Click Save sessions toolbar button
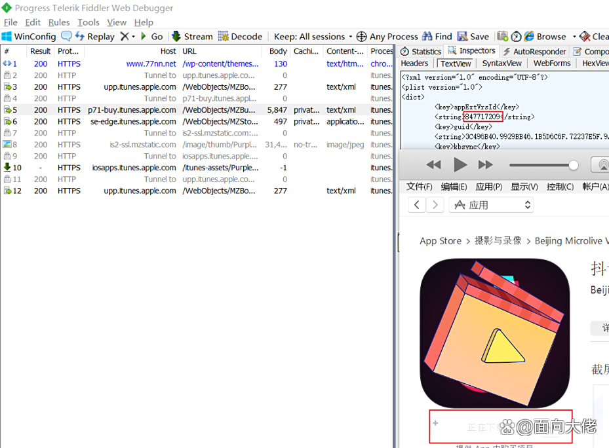Viewport: 609px width, 448px height. coord(473,37)
